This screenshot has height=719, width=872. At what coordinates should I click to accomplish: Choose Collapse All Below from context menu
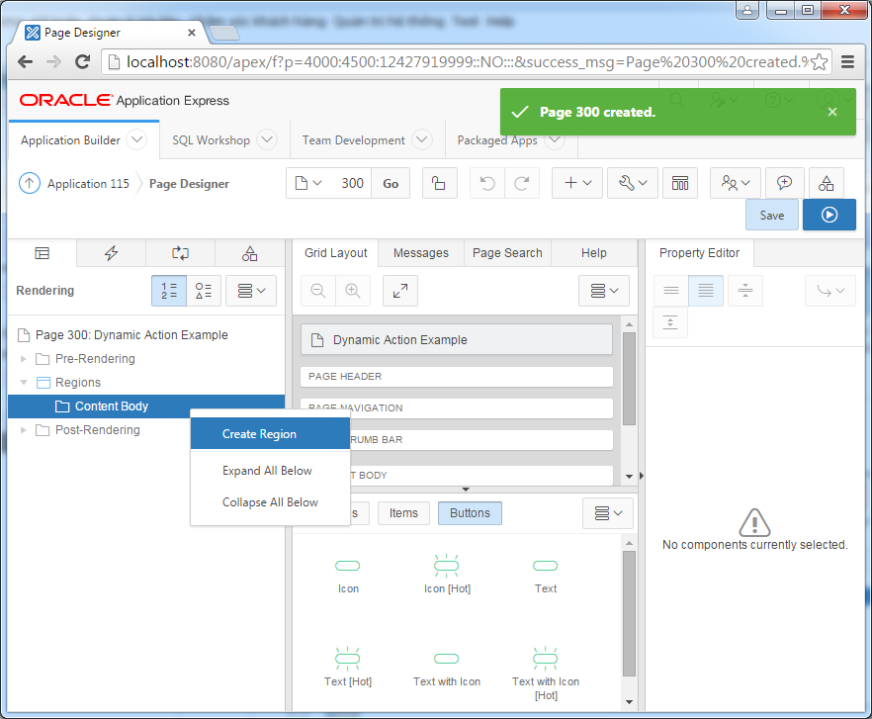pos(270,502)
